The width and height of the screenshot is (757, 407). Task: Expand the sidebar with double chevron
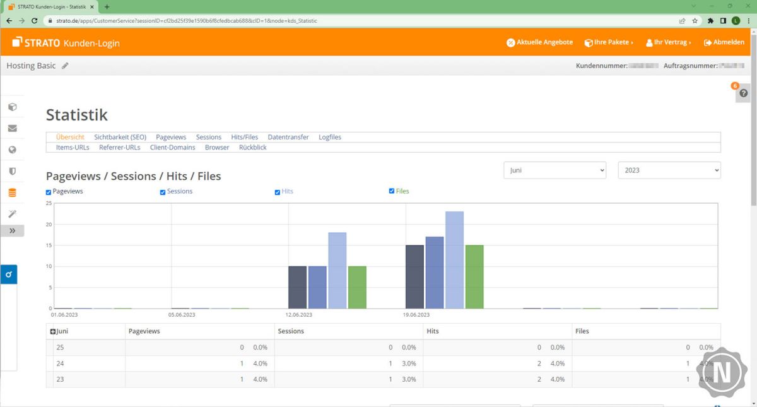point(12,231)
